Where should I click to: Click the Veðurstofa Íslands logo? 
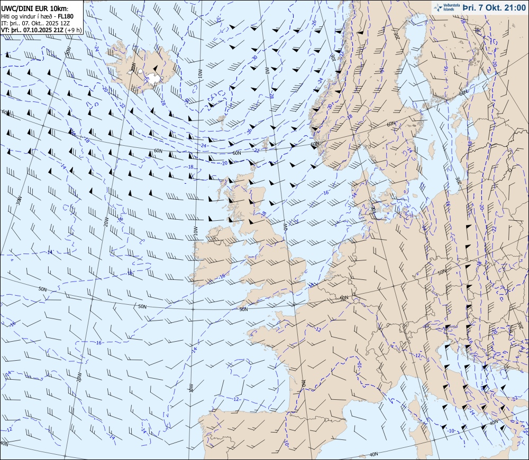(x=447, y=7)
